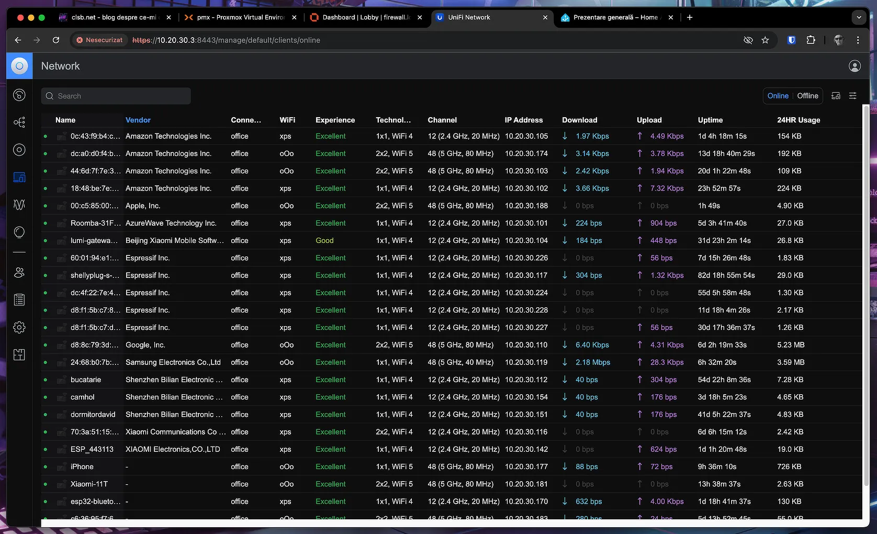Toggle the browser bookmark star

(x=765, y=40)
